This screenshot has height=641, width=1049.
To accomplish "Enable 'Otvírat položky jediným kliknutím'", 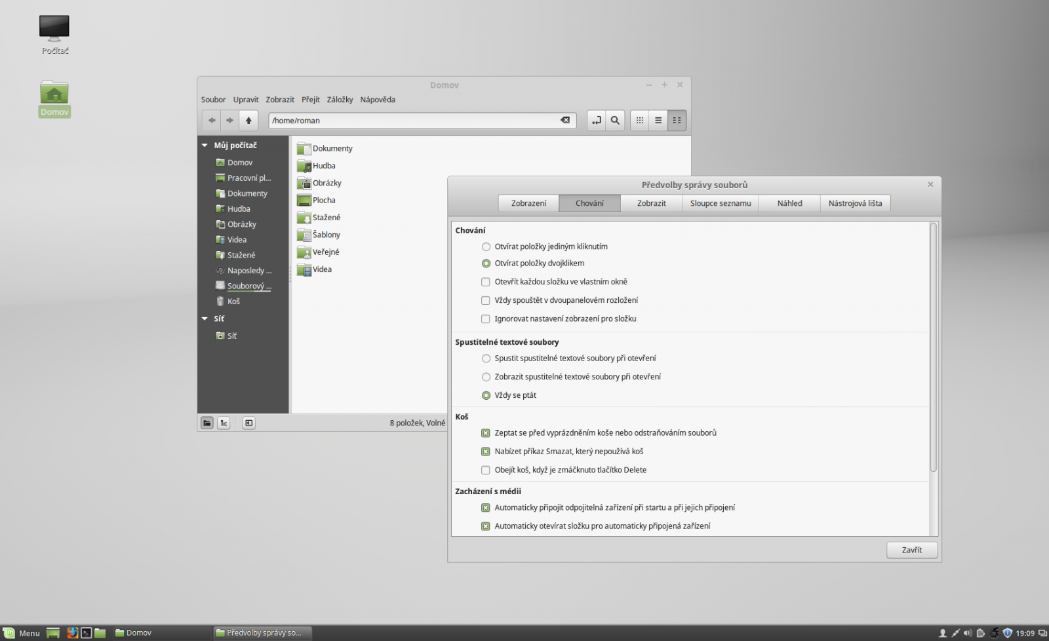I will click(x=486, y=246).
